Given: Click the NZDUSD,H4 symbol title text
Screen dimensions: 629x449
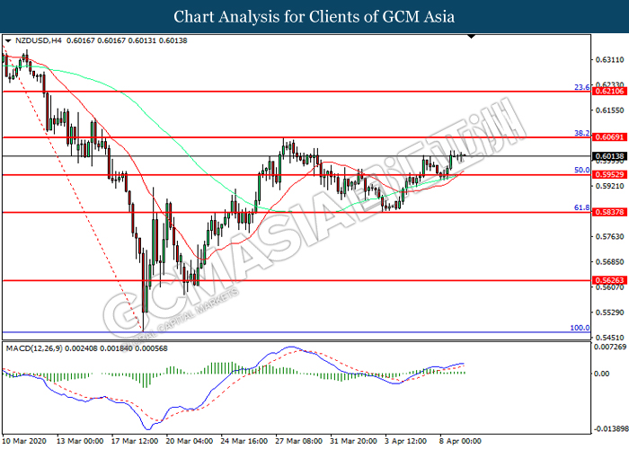Looking at the screenshot, I should pos(39,40).
